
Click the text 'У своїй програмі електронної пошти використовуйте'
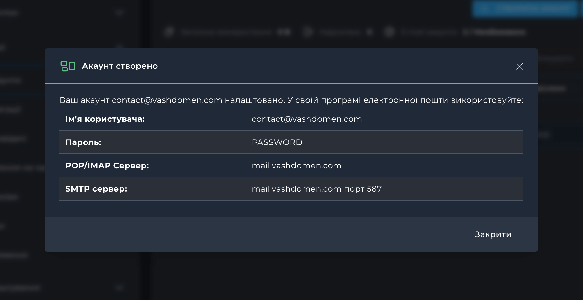pyautogui.click(x=405, y=100)
